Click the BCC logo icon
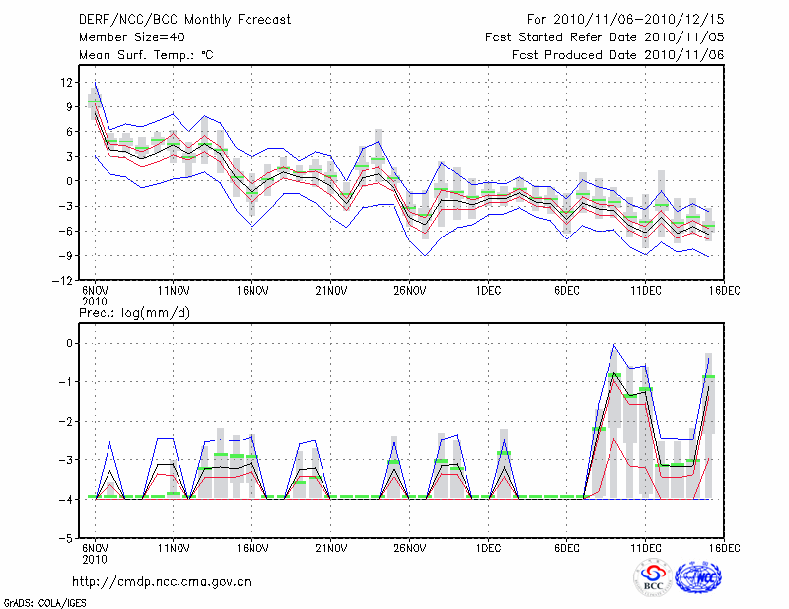This screenshot has height=609, width=789. pos(653,578)
